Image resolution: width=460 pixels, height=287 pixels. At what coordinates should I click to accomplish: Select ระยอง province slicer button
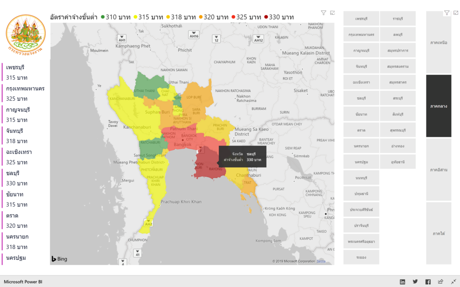pyautogui.click(x=361, y=257)
